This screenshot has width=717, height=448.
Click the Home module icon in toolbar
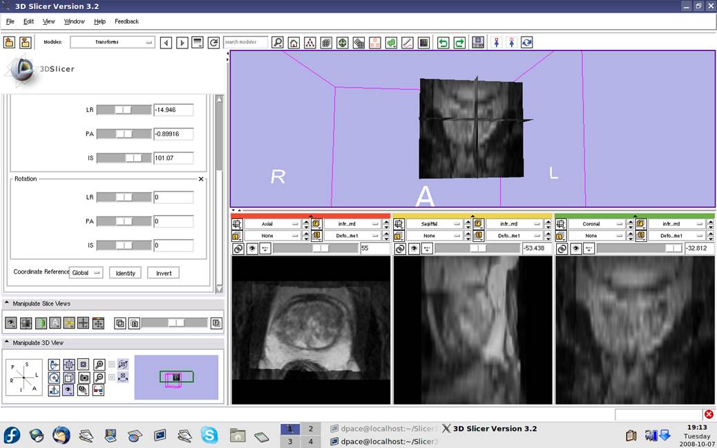click(x=294, y=43)
